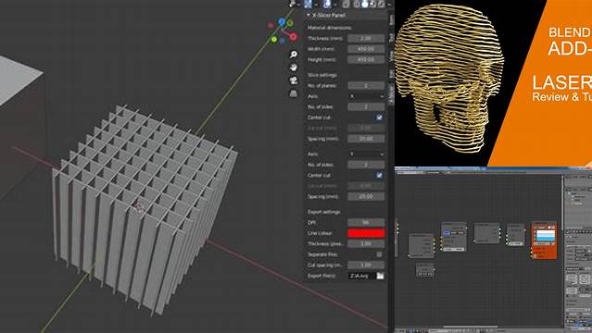Open the second Axis dropdown set to Y
592x333 pixels.
click(366, 154)
